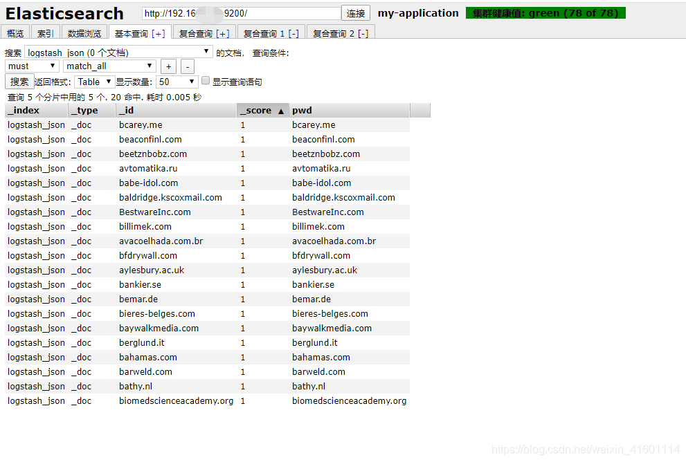Select berglund.it _id cell

[177, 342]
